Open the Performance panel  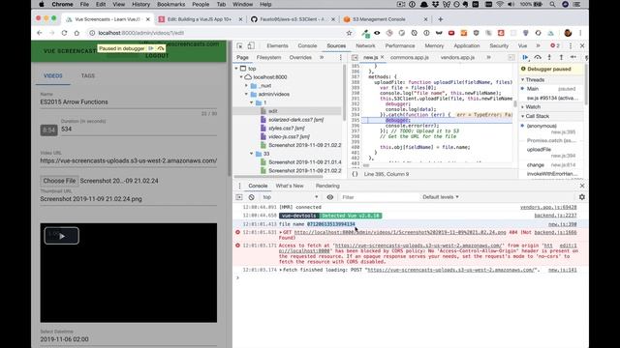point(400,45)
